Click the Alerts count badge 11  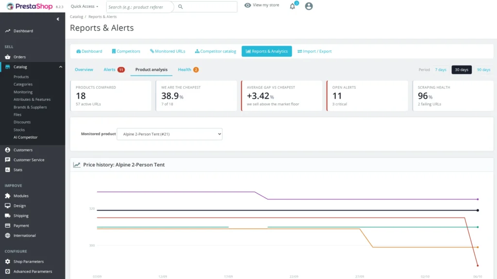pos(121,70)
